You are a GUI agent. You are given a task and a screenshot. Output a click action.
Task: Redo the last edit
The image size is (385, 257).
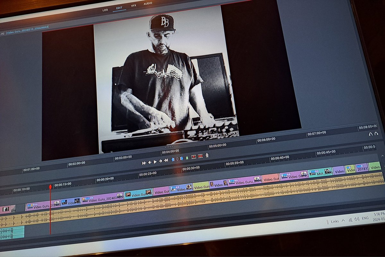(x=376, y=133)
